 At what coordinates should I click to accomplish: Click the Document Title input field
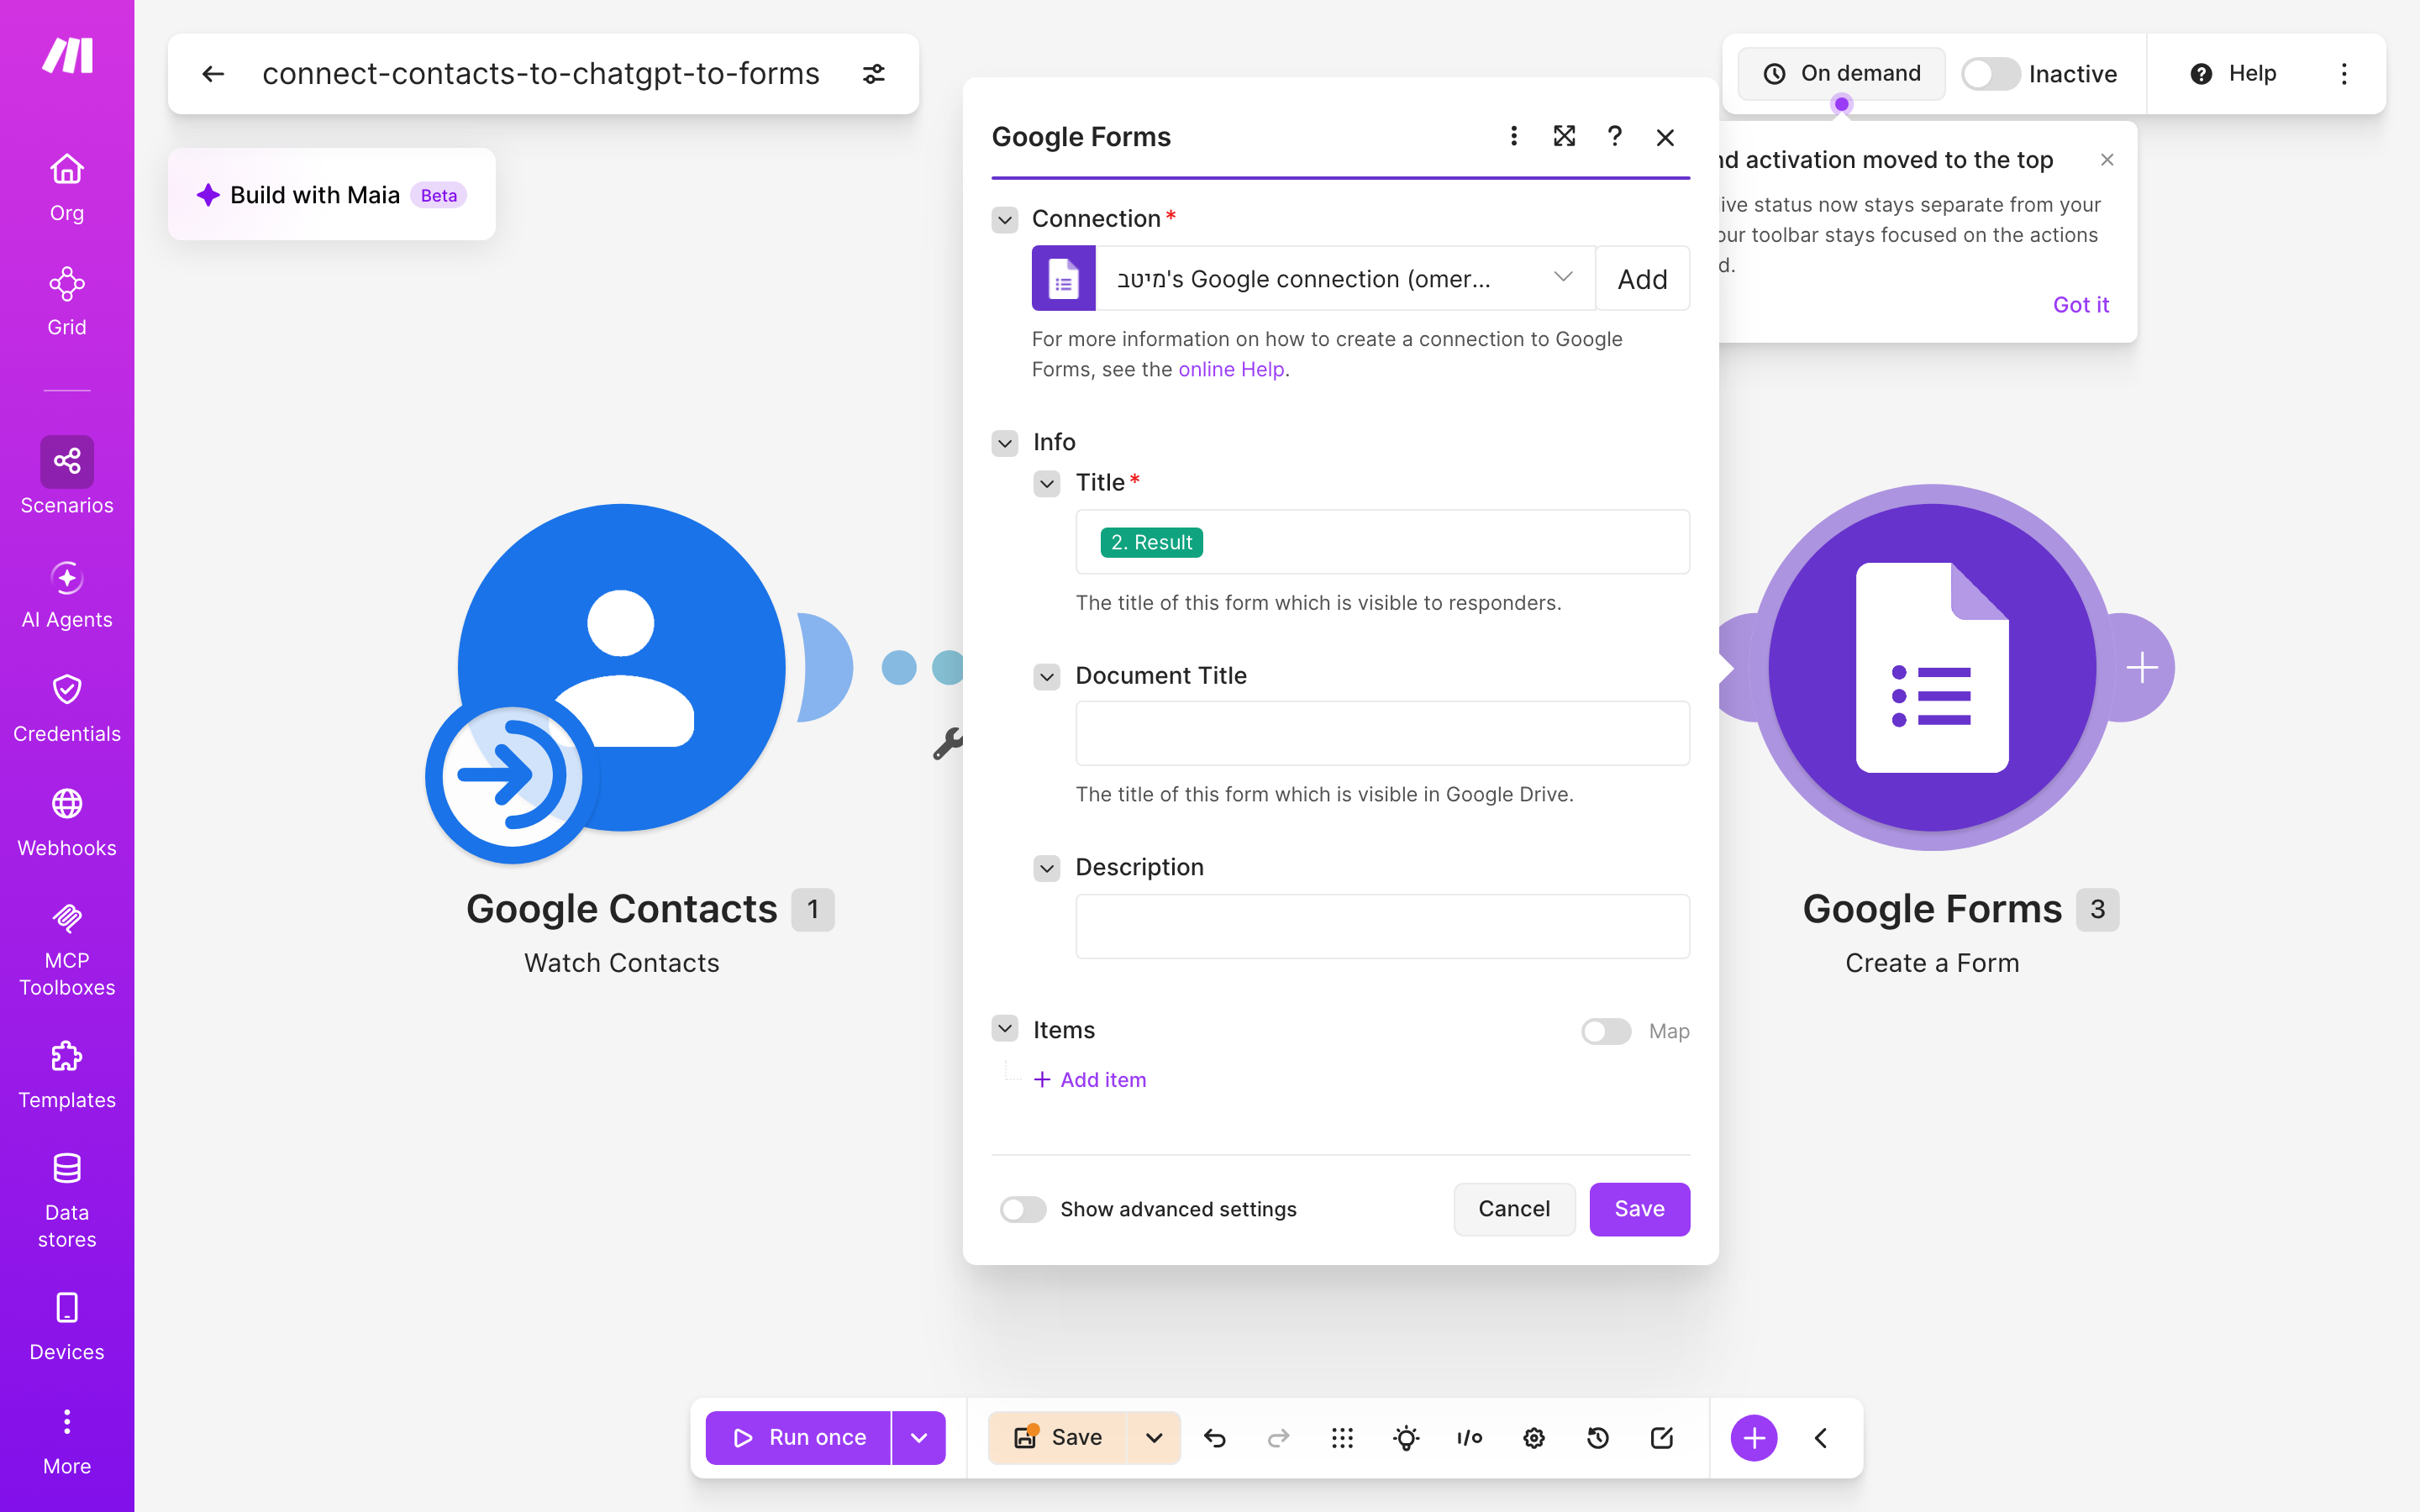(x=1383, y=734)
